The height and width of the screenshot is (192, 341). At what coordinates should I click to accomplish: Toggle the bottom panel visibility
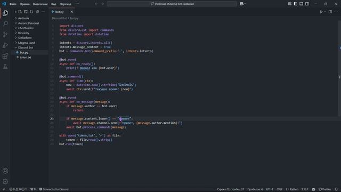click(x=301, y=4)
